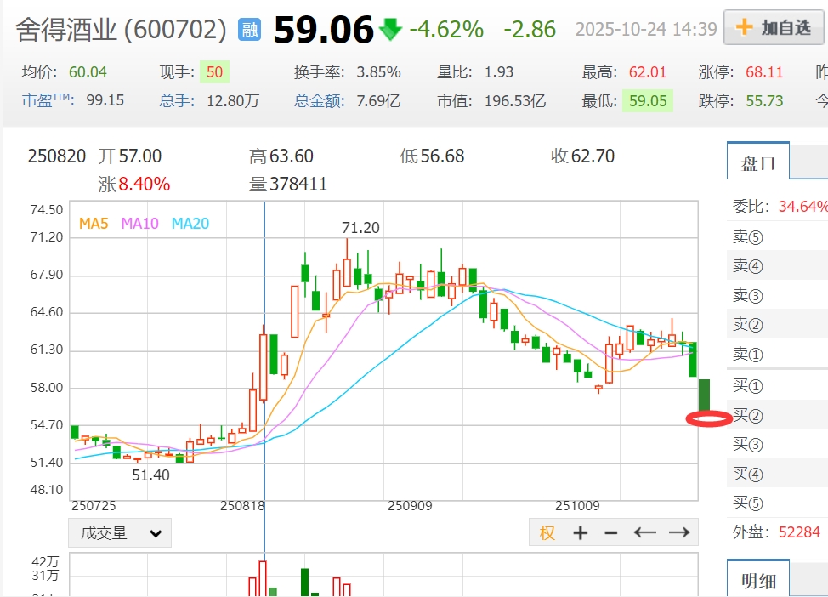Click the 总金额 link

[x=319, y=100]
